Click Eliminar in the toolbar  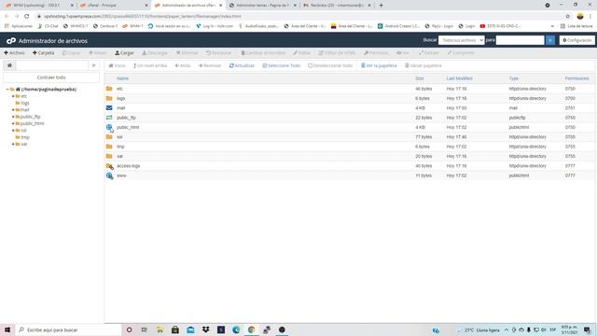pos(187,53)
